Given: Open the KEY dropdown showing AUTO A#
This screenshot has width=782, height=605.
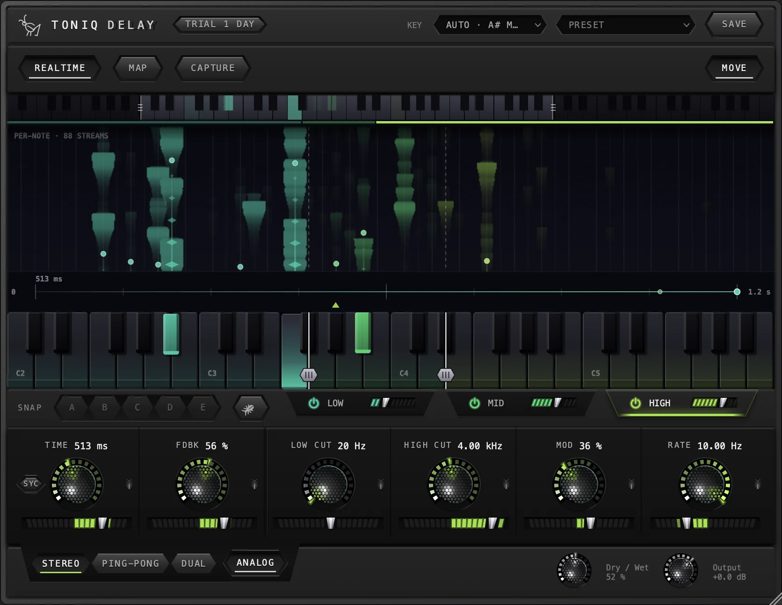Looking at the screenshot, I should point(490,25).
